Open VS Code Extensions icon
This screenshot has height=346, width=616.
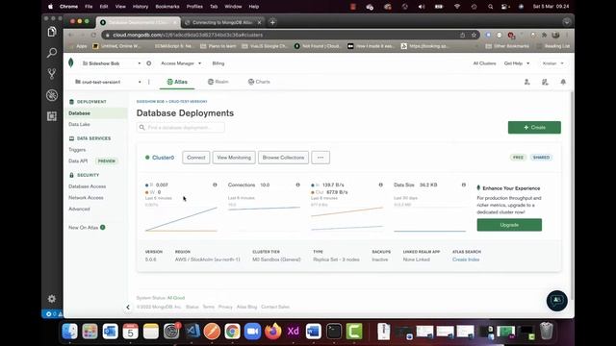tap(52, 116)
